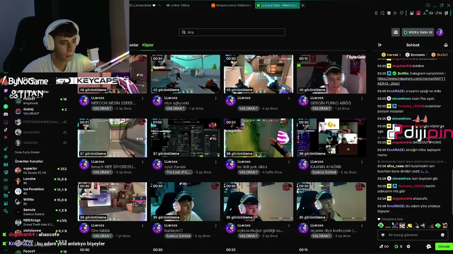Image resolution: width=453 pixels, height=254 pixels.
Task: Switch to the Klipler tab
Action: (x=148, y=45)
